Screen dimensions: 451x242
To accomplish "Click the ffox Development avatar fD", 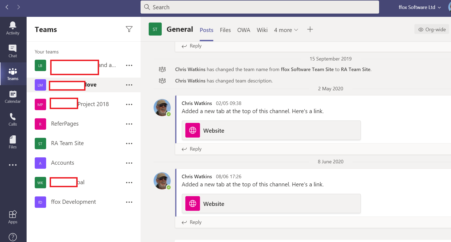I will (x=40, y=202).
